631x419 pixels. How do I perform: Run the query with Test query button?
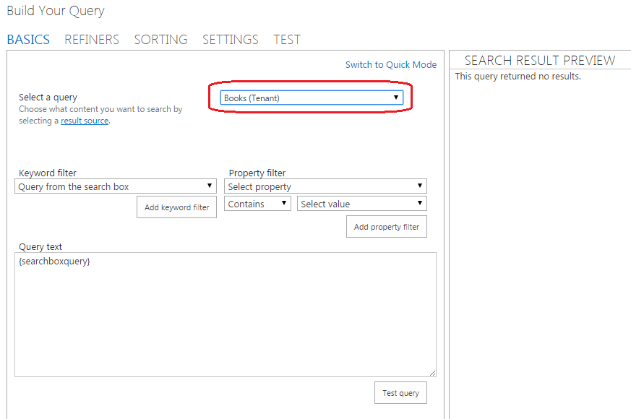(400, 393)
